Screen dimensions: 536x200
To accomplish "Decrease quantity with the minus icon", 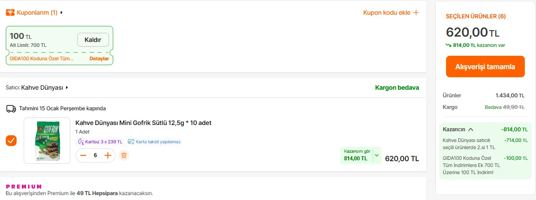I will [83, 155].
